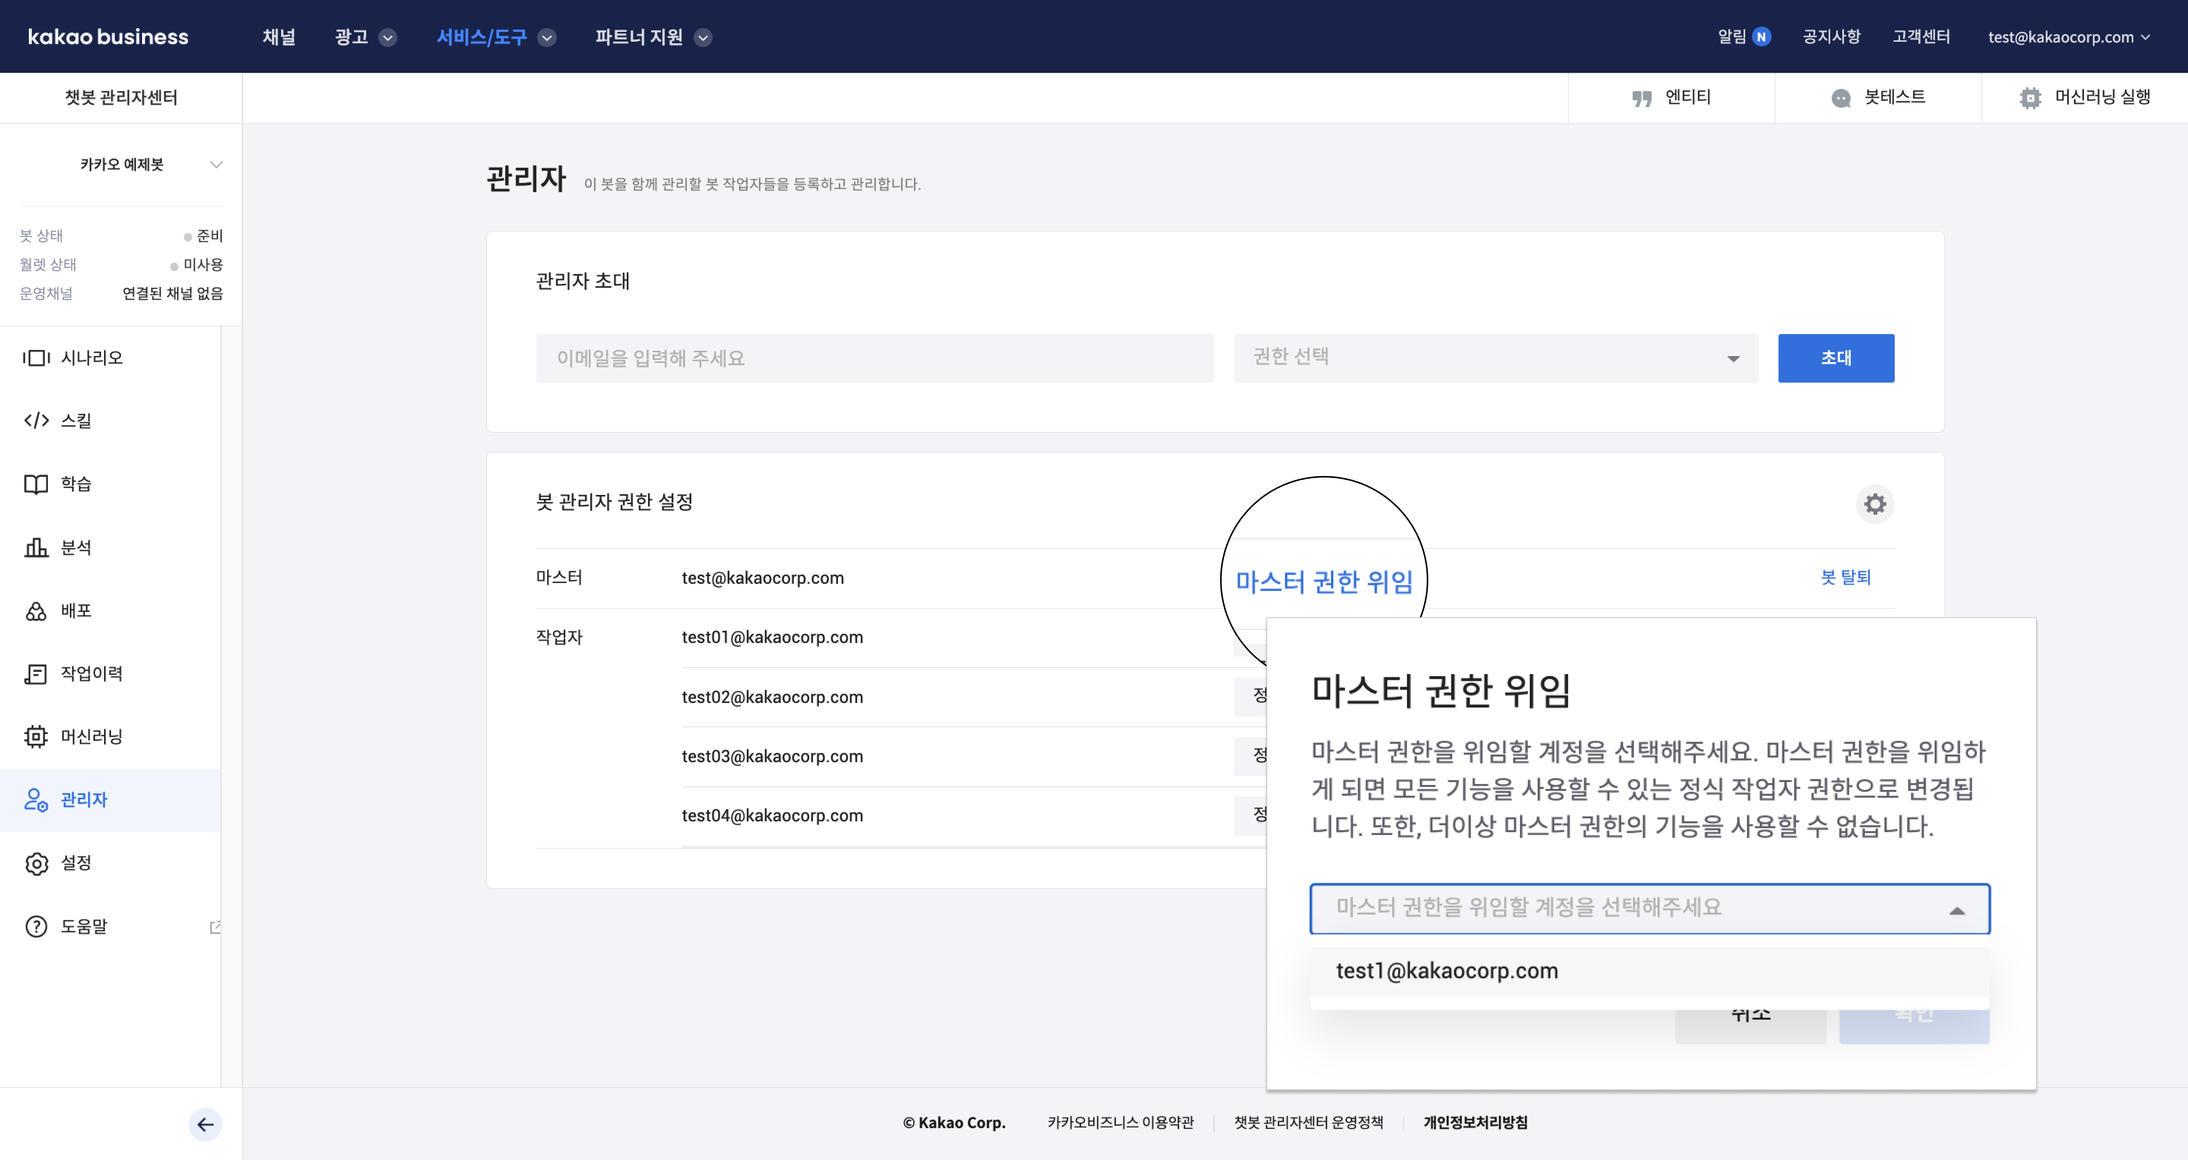Open the 분석 chart icon

[x=36, y=547]
